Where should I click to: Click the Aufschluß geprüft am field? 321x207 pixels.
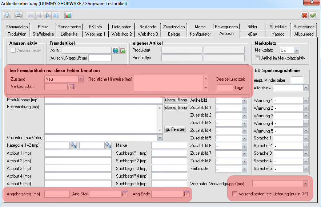click(100, 58)
